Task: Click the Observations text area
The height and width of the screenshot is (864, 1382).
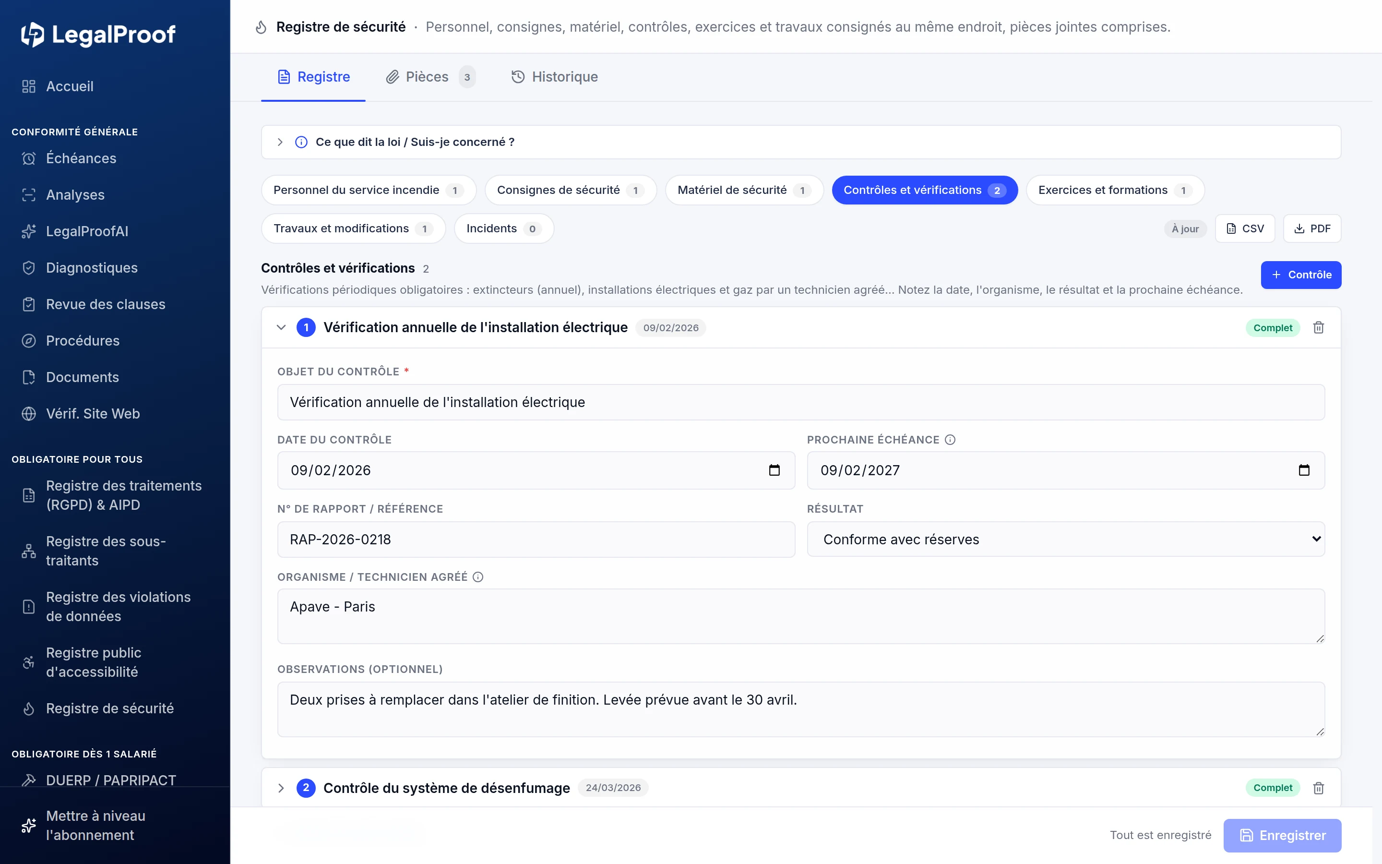Action: [x=800, y=709]
